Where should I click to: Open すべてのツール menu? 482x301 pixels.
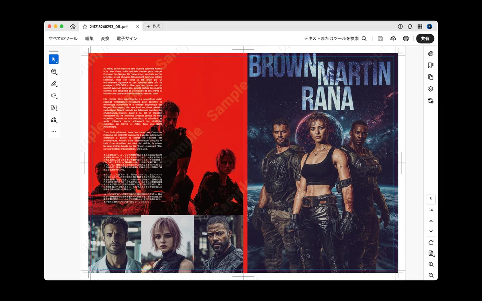pos(63,39)
